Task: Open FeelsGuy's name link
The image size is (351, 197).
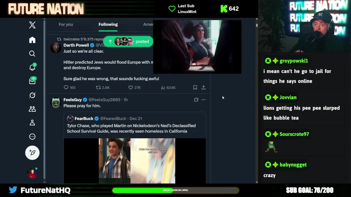Action: point(73,100)
